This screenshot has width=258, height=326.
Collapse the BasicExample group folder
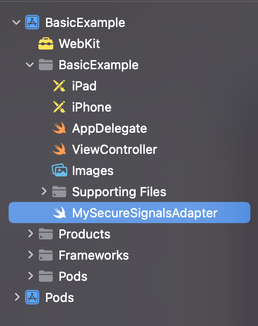(30, 64)
